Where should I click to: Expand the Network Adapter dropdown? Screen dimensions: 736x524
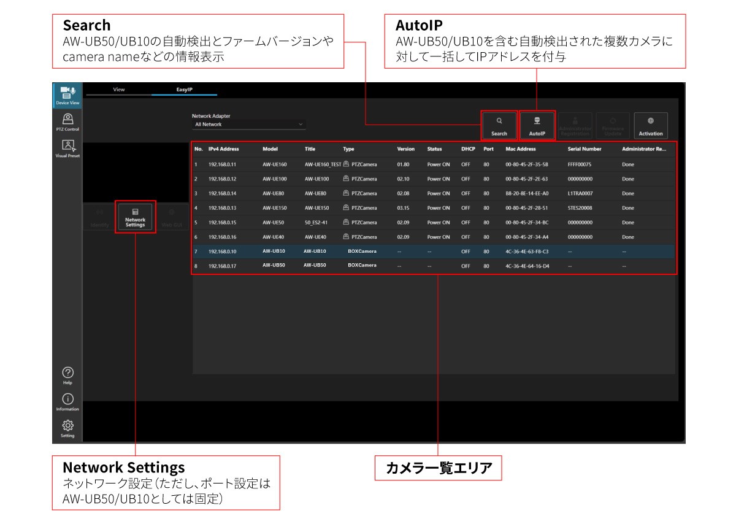pos(249,125)
